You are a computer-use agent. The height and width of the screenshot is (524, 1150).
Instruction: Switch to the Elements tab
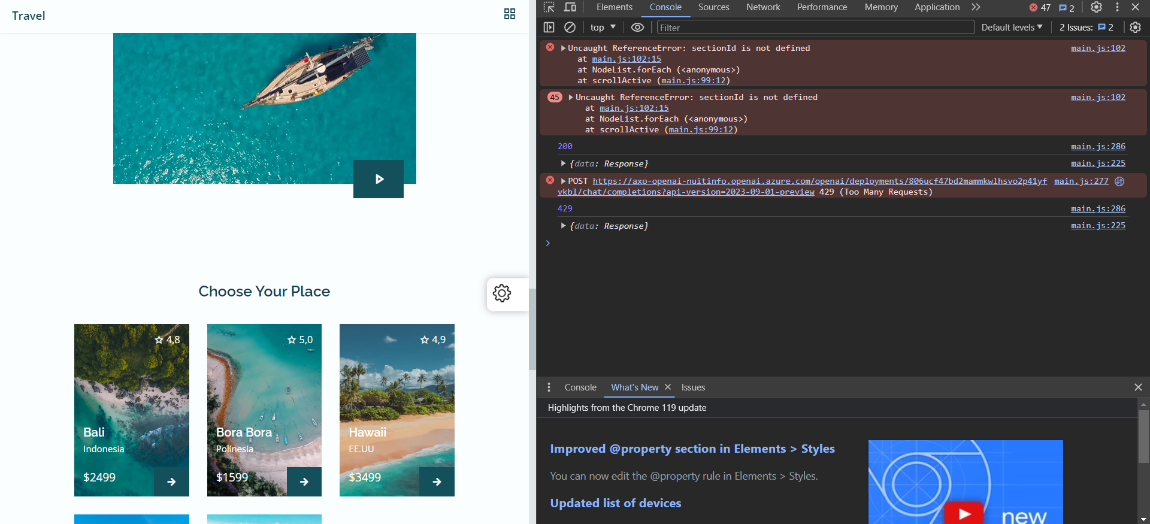click(614, 7)
